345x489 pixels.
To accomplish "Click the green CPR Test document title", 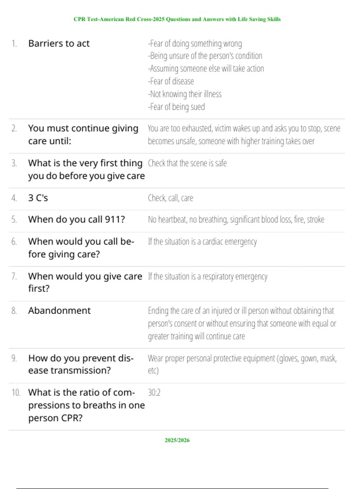I will click(177, 19).
